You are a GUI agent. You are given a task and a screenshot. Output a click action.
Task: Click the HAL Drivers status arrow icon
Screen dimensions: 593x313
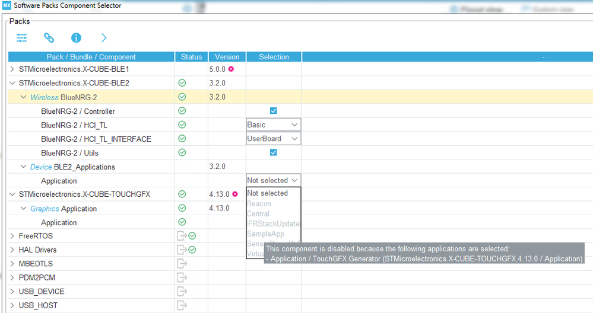click(x=182, y=250)
